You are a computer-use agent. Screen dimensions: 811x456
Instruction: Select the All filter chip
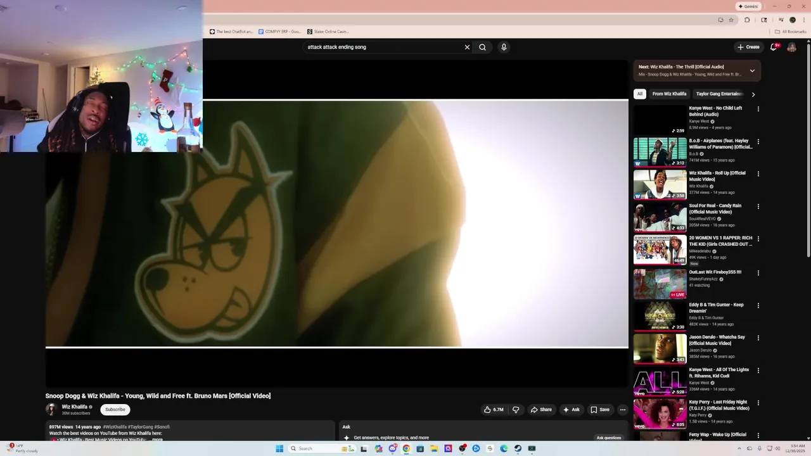point(640,94)
